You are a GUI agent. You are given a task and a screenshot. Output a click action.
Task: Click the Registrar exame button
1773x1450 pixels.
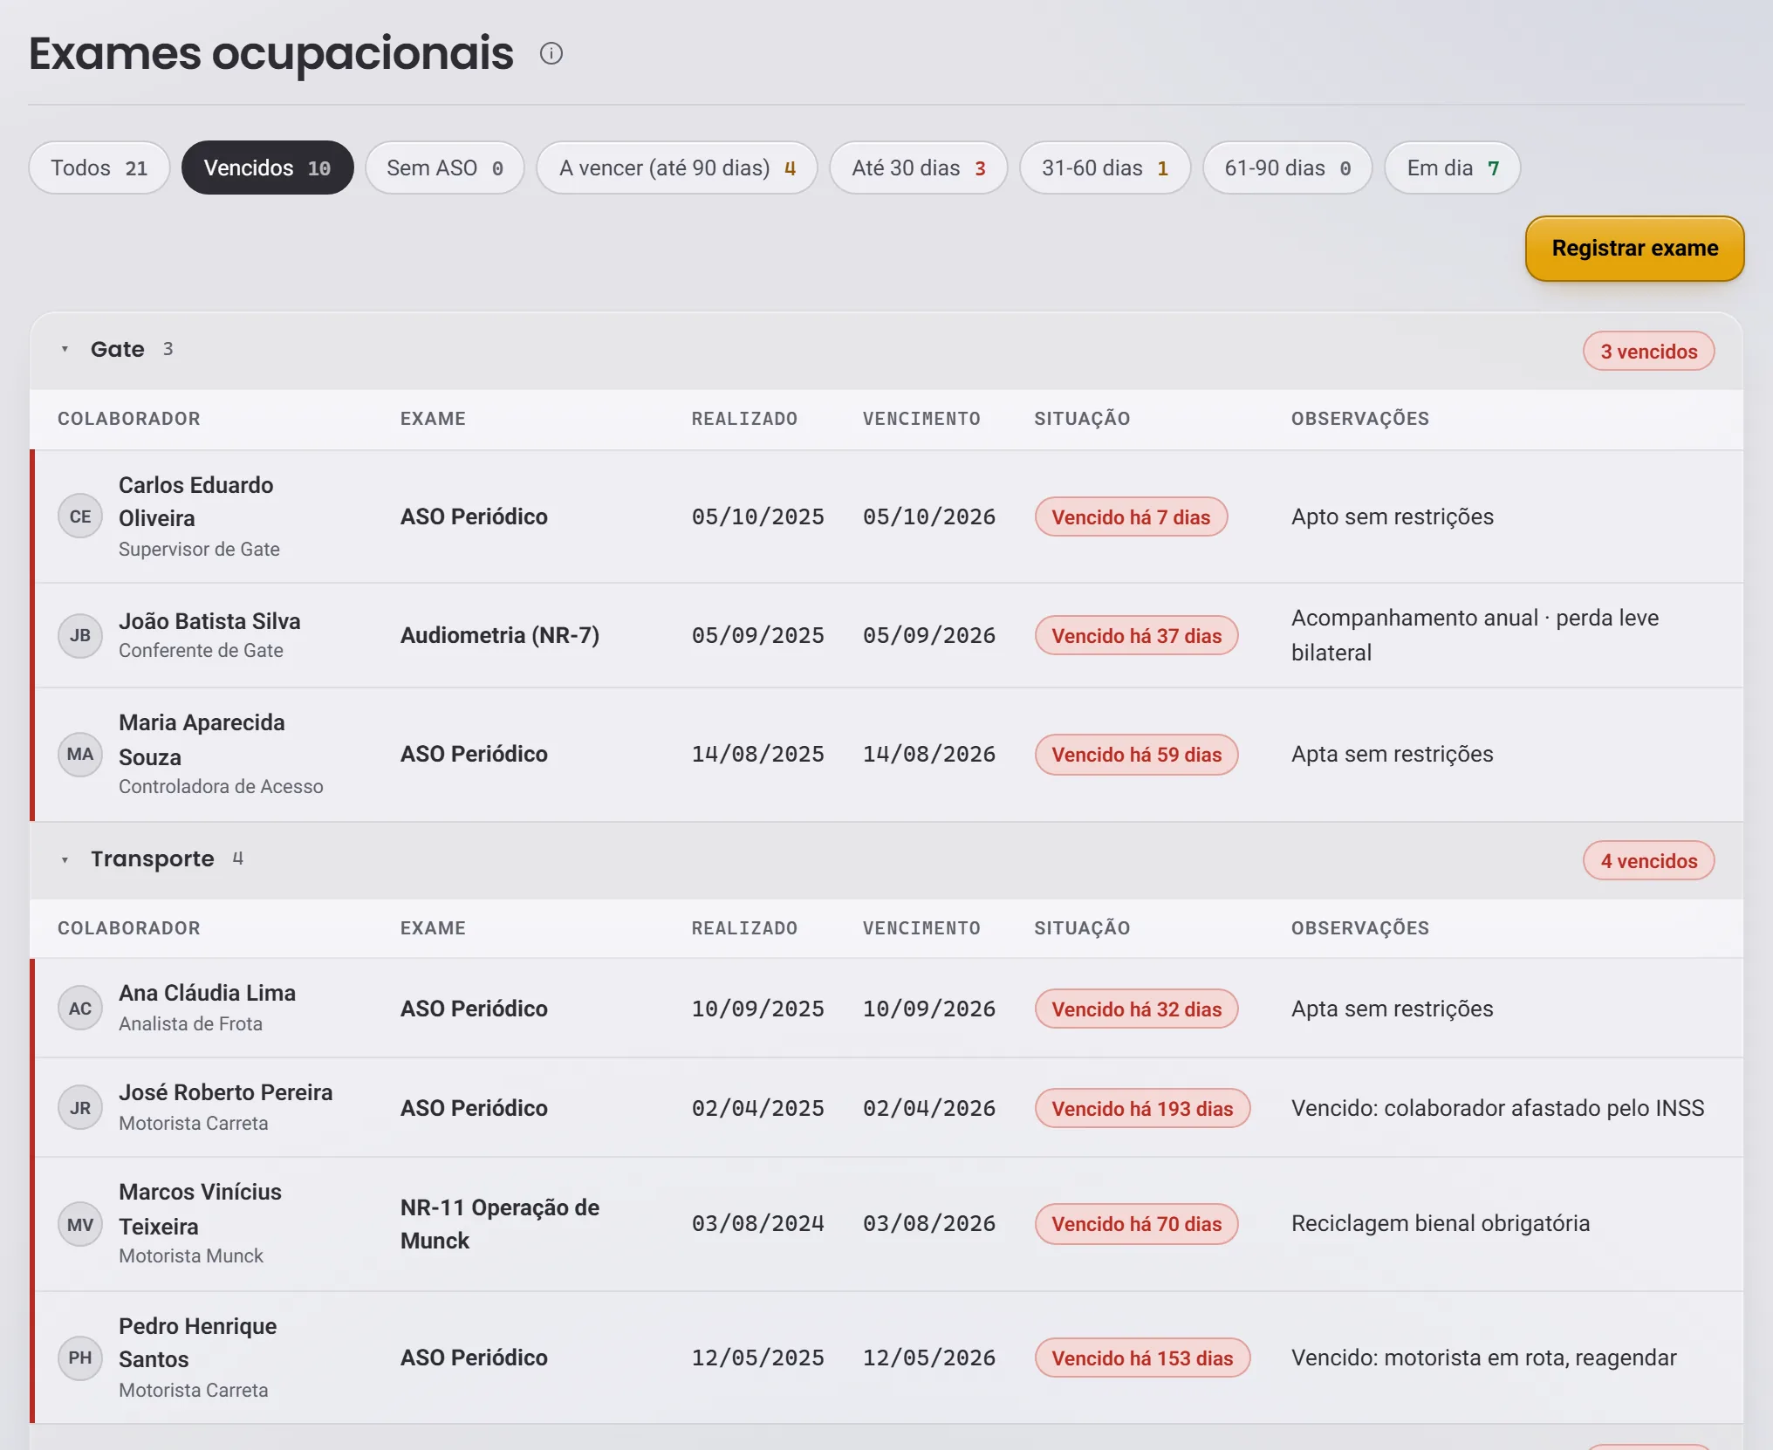[x=1635, y=249]
